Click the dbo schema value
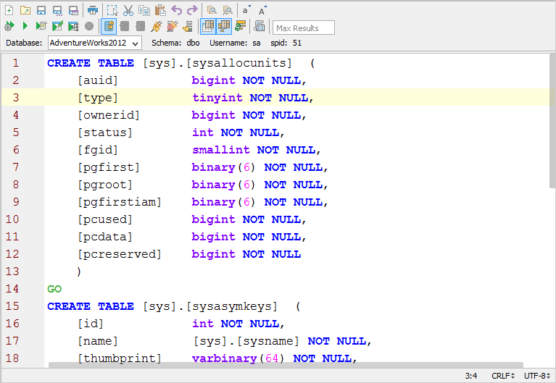Image resolution: width=556 pixels, height=383 pixels. point(194,43)
